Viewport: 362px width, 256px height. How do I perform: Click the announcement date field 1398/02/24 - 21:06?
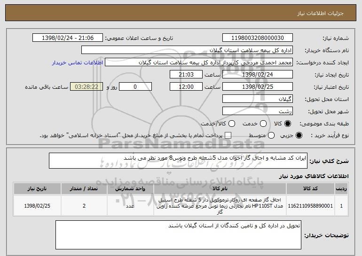click(68, 38)
